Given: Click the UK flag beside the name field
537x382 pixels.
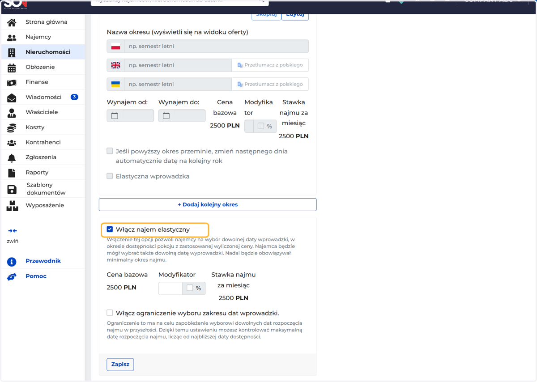Looking at the screenshot, I should pyautogui.click(x=115, y=65).
